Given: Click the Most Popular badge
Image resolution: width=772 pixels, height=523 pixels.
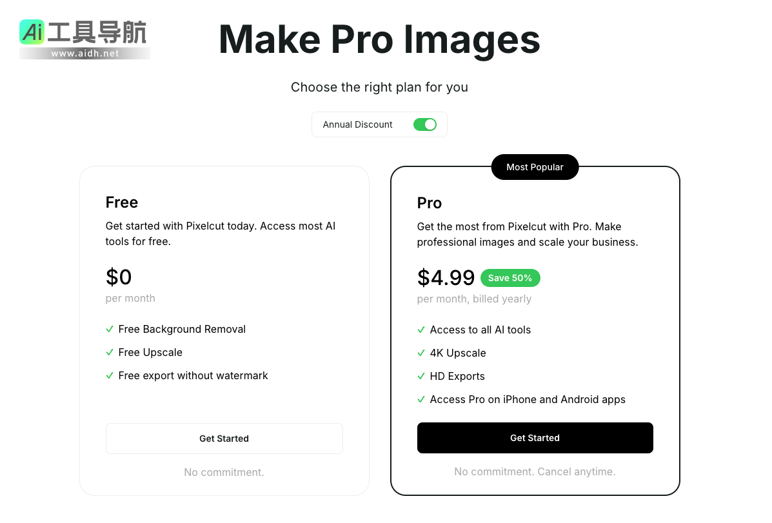Looking at the screenshot, I should (535, 167).
